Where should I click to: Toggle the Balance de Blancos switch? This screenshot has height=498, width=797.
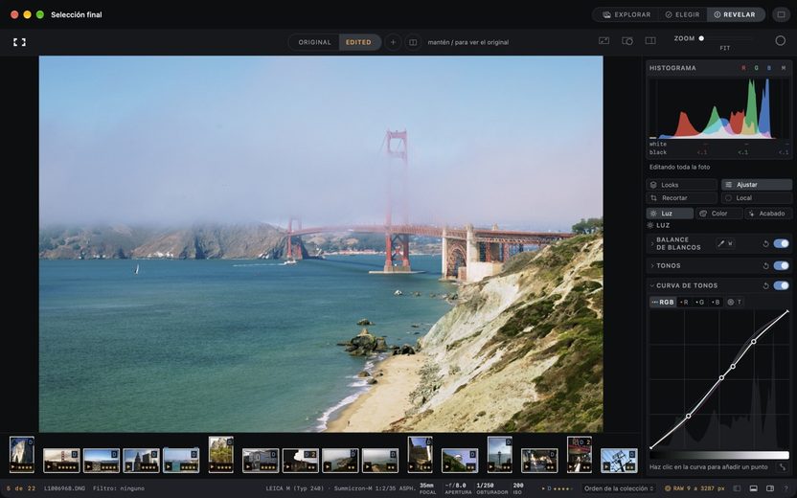782,244
